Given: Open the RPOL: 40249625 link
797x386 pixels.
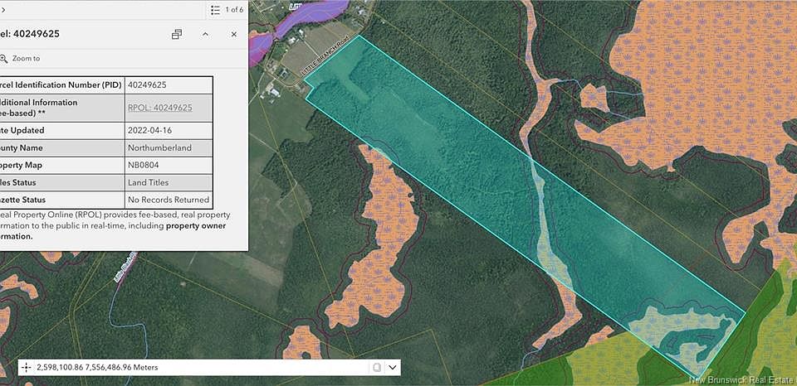Looking at the screenshot, I should tap(159, 108).
